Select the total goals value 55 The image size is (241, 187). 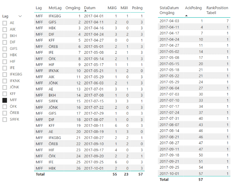(x=115, y=174)
